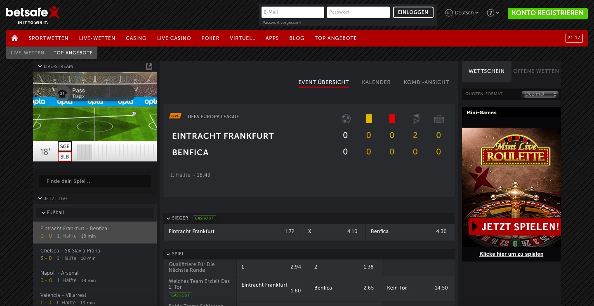594x306 pixels.
Task: Select Eintracht Frankfurt first goal 1.60
Action: 273,288
